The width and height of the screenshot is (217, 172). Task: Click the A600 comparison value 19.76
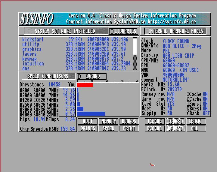click(x=69, y=90)
